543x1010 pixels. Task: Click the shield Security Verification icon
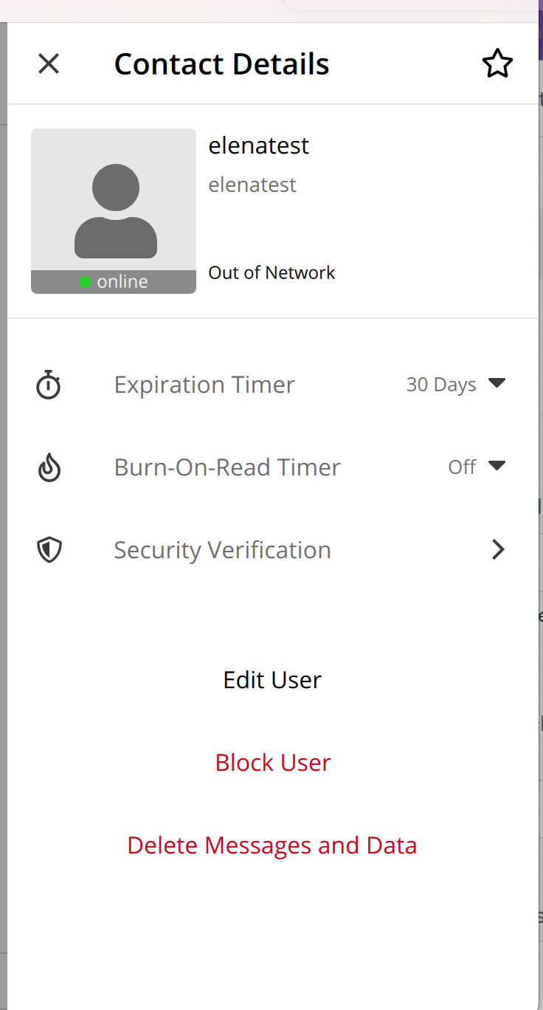click(x=49, y=550)
